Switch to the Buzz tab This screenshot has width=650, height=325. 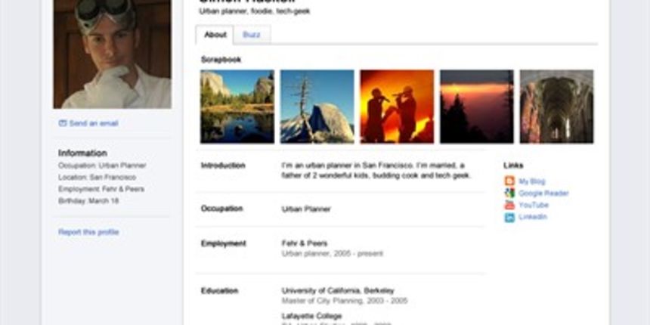[252, 35]
